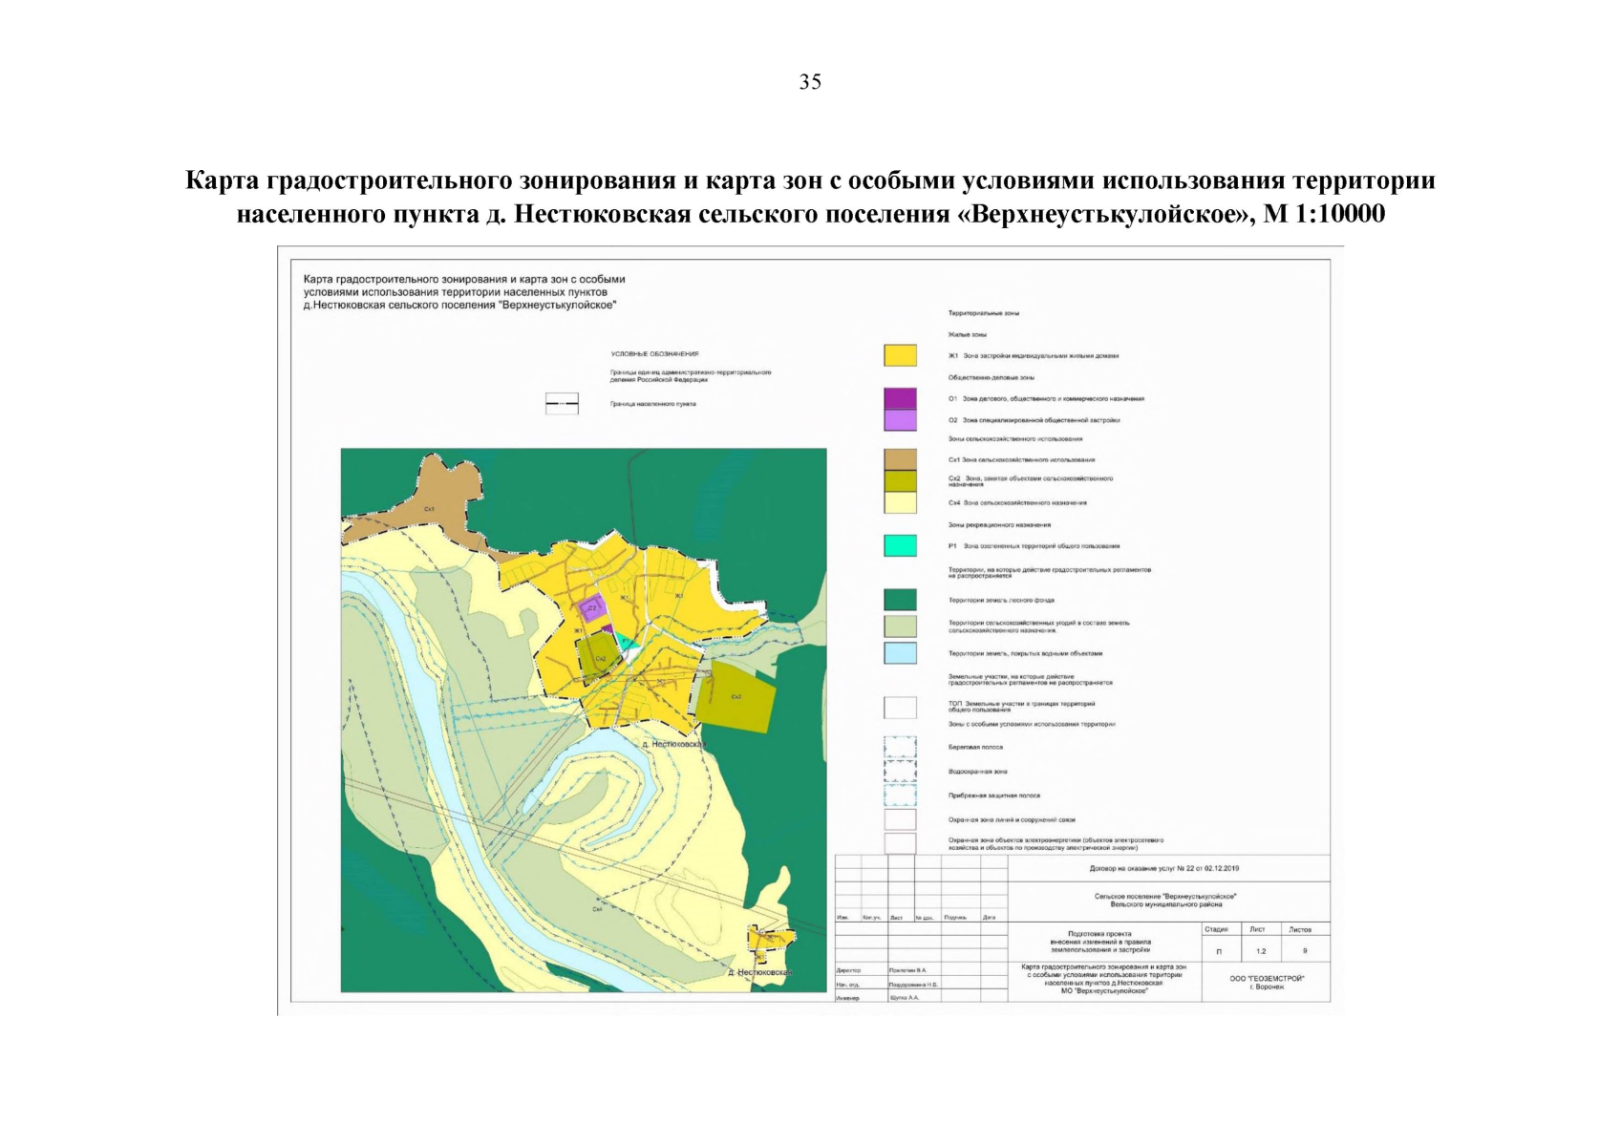Click the О2 Зона специализированной legend label
The image size is (1621, 1146).
click(x=1034, y=419)
